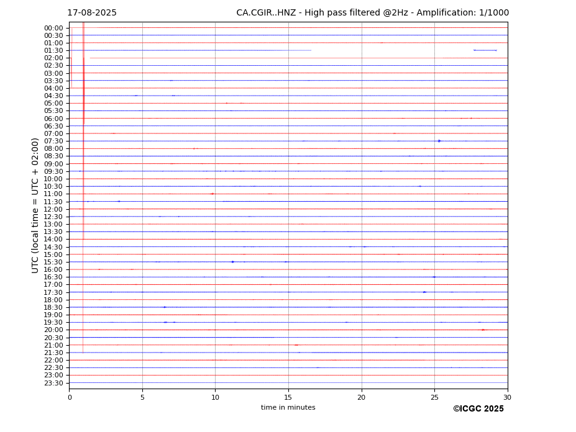Click the x-axis tick label 25
576x432 pixels.
click(x=434, y=397)
